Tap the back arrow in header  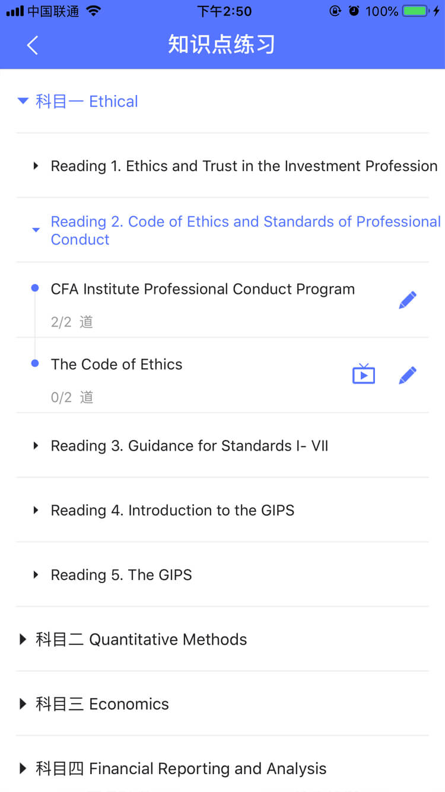(33, 45)
